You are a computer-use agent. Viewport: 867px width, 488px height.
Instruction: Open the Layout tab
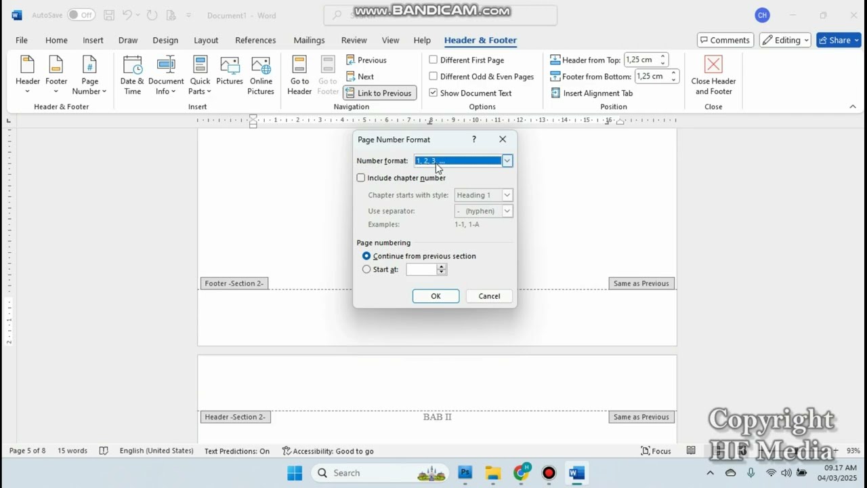coord(206,40)
